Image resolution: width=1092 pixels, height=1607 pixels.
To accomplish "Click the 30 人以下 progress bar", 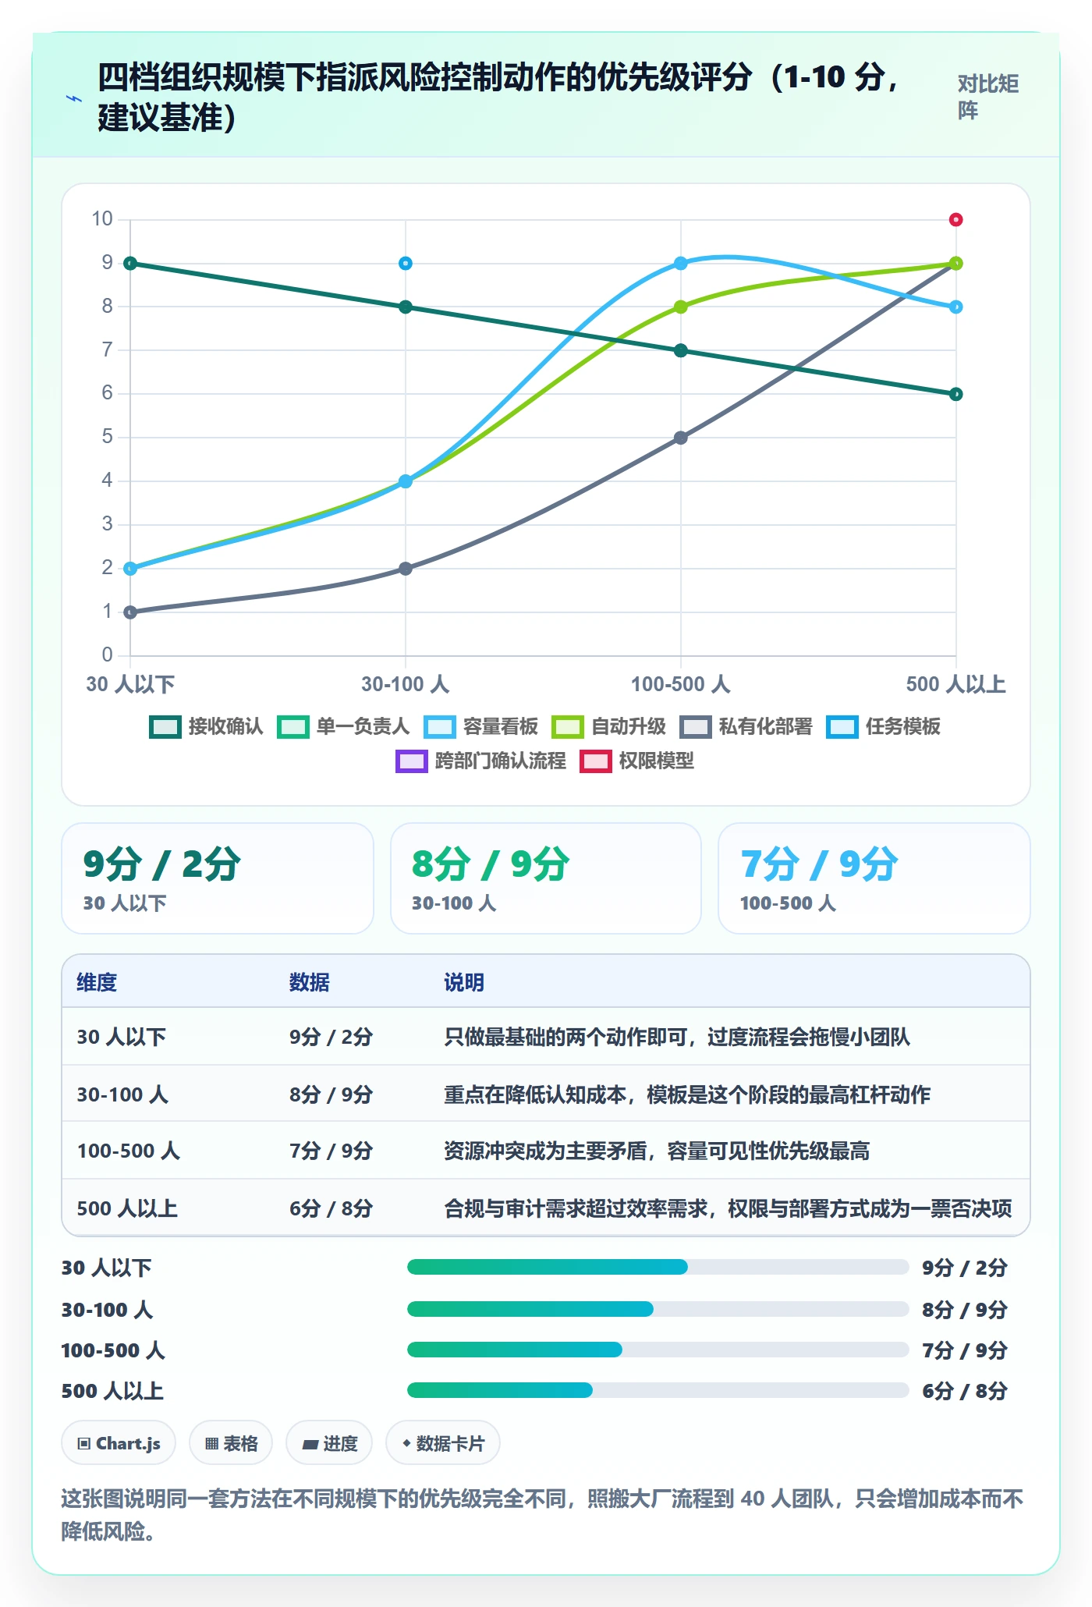I will [658, 1267].
